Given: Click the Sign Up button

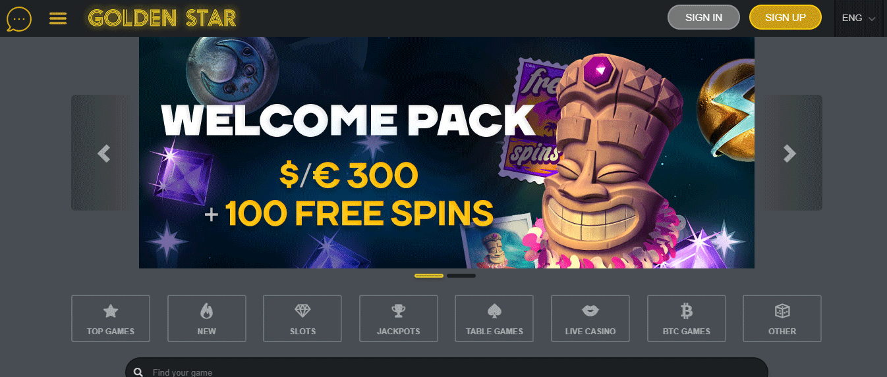Looking at the screenshot, I should tap(786, 18).
